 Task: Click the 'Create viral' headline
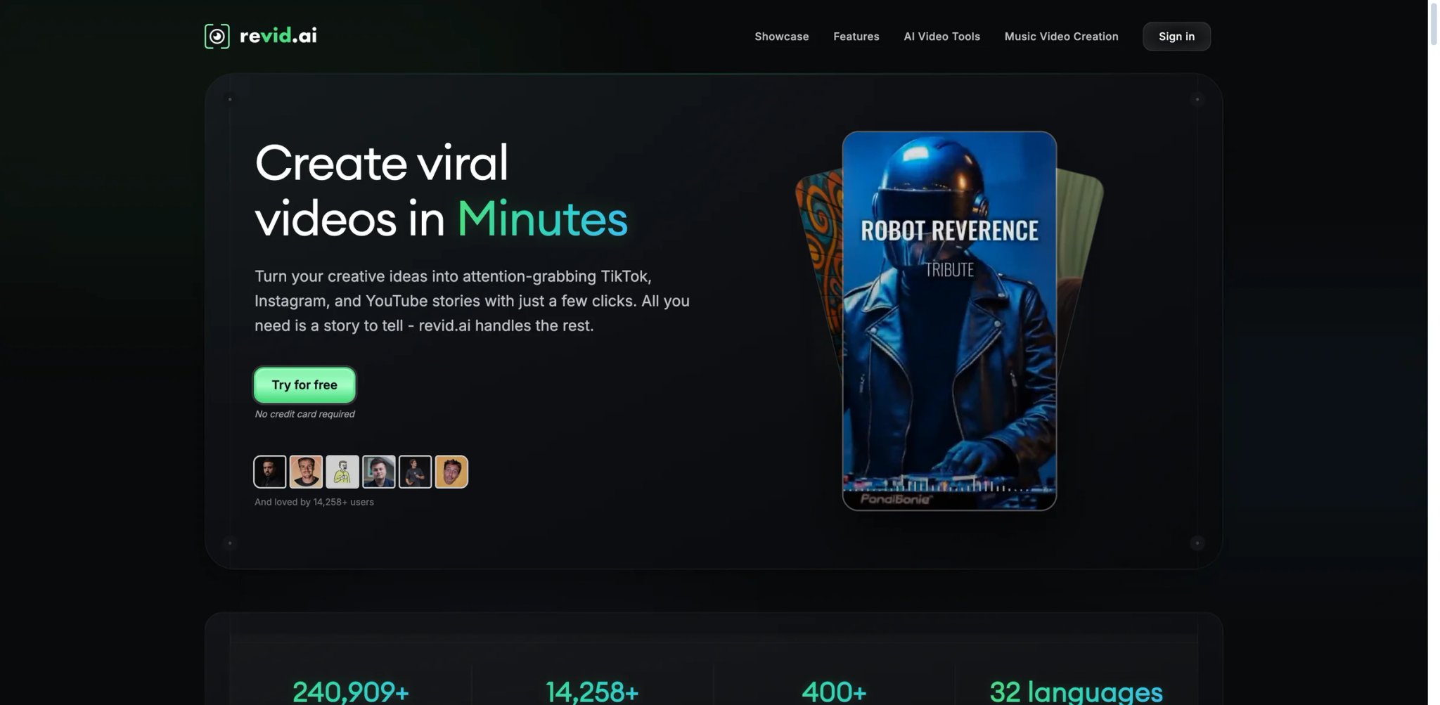point(381,162)
